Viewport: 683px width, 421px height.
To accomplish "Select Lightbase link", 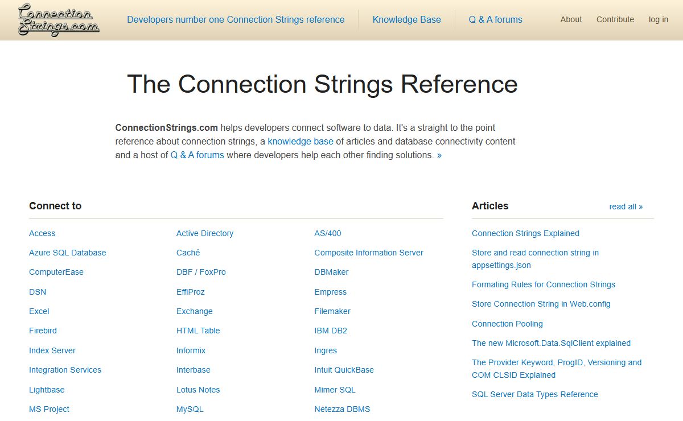I will [47, 390].
